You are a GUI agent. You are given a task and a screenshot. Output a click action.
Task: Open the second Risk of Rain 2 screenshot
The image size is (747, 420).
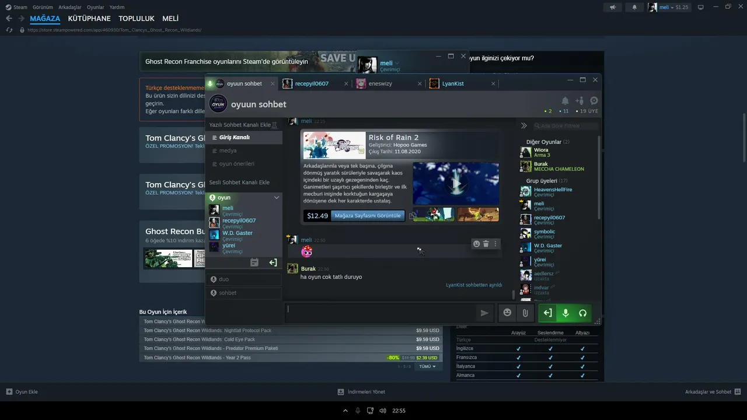[478, 214]
